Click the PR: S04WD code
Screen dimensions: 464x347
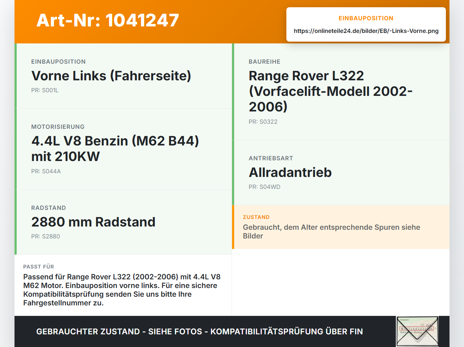(265, 187)
